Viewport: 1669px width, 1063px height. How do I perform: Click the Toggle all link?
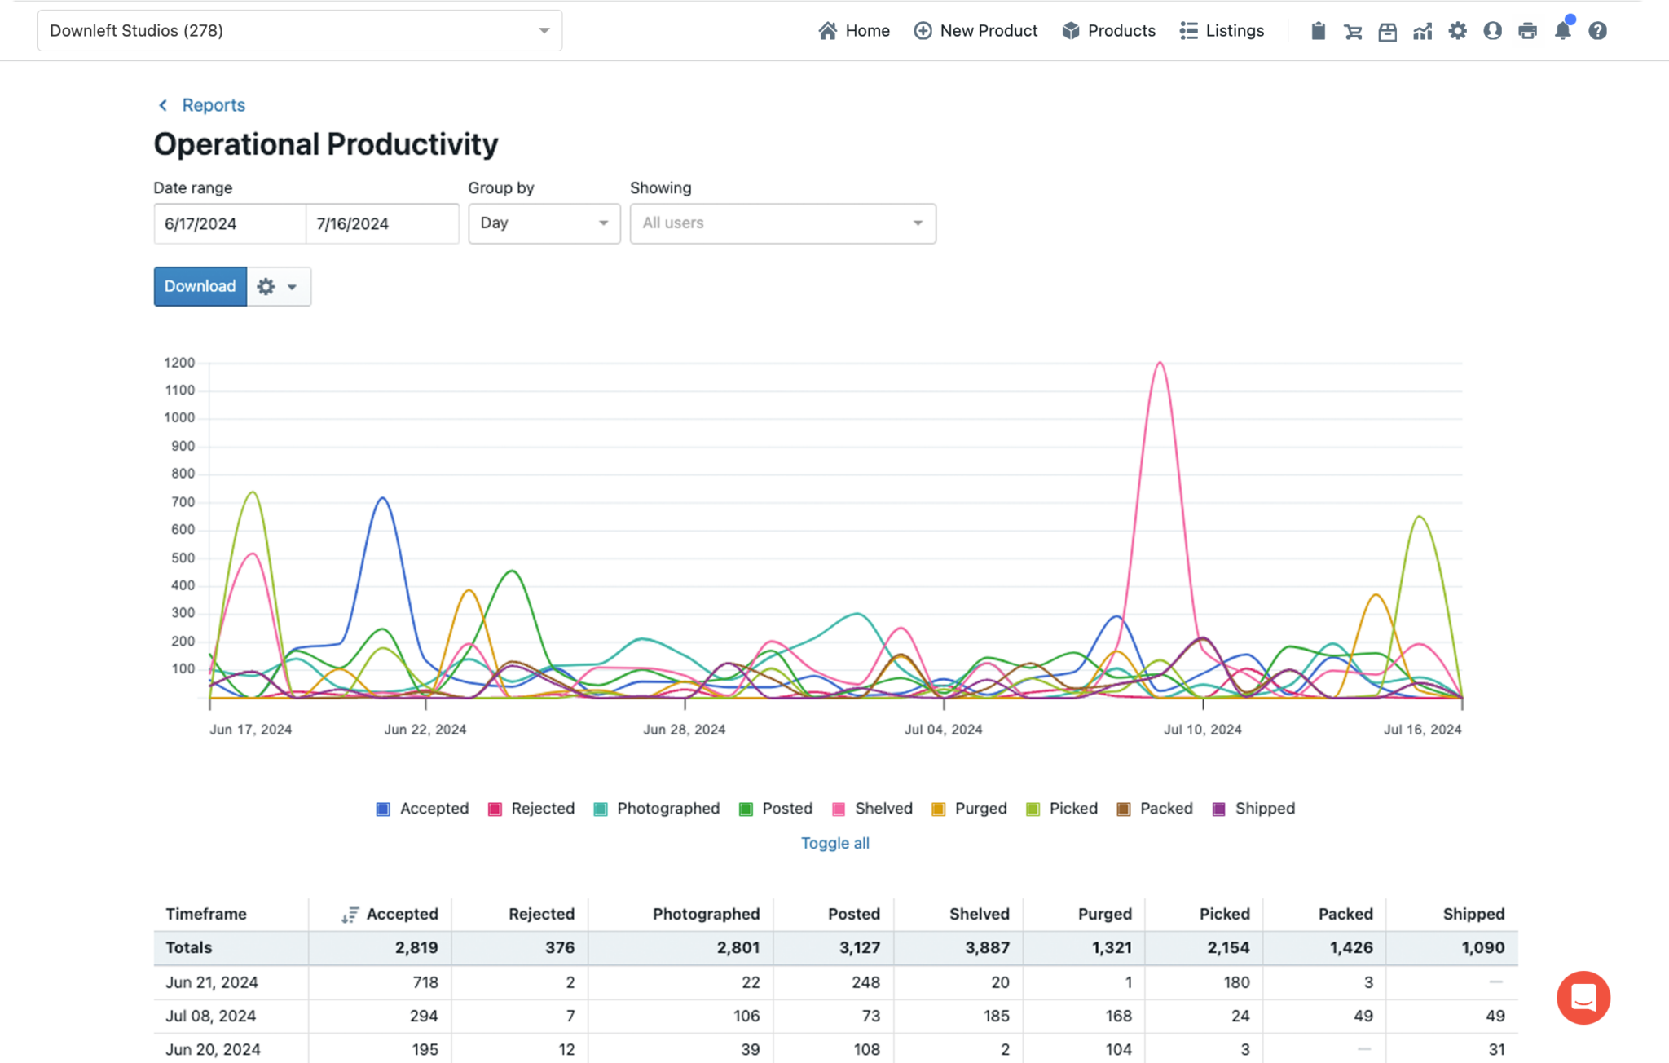(834, 843)
